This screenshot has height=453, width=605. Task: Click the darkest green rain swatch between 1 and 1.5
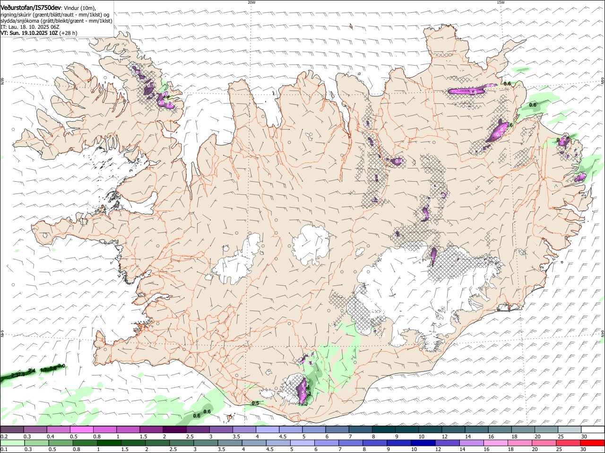(109, 443)
